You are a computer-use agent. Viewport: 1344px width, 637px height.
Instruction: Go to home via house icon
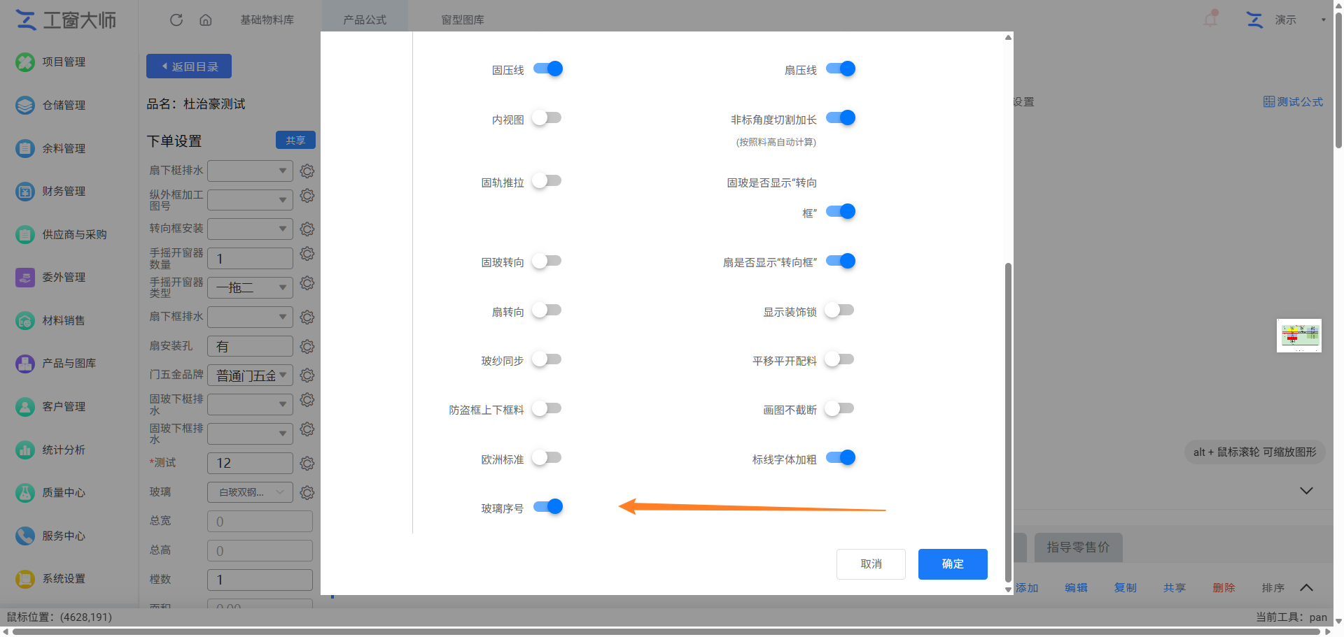click(206, 20)
